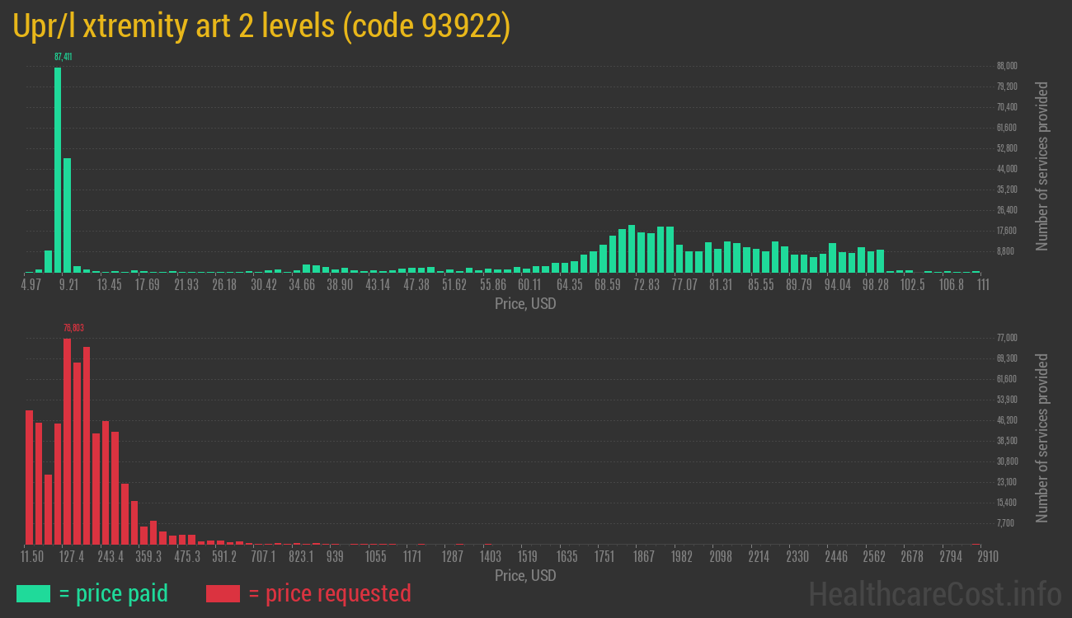Click the 127.4 x-axis tick label

coord(72,557)
